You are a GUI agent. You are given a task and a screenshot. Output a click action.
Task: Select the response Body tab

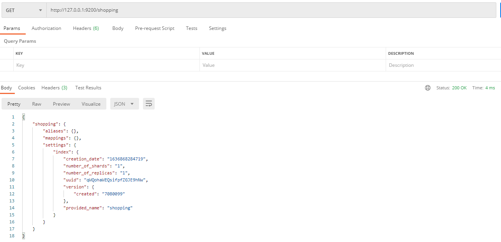(x=6, y=88)
